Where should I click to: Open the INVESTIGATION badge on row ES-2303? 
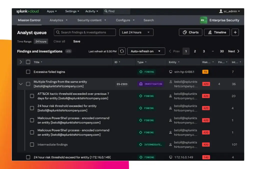click(151, 84)
